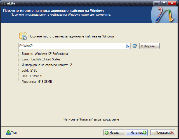The height and width of the screenshot is (139, 179).
Task: Select the Език: English (United States) row
Action: tap(42, 59)
